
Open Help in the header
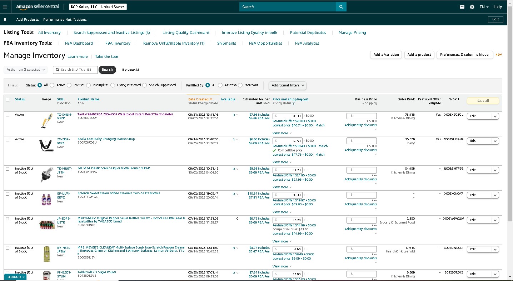[498, 7]
